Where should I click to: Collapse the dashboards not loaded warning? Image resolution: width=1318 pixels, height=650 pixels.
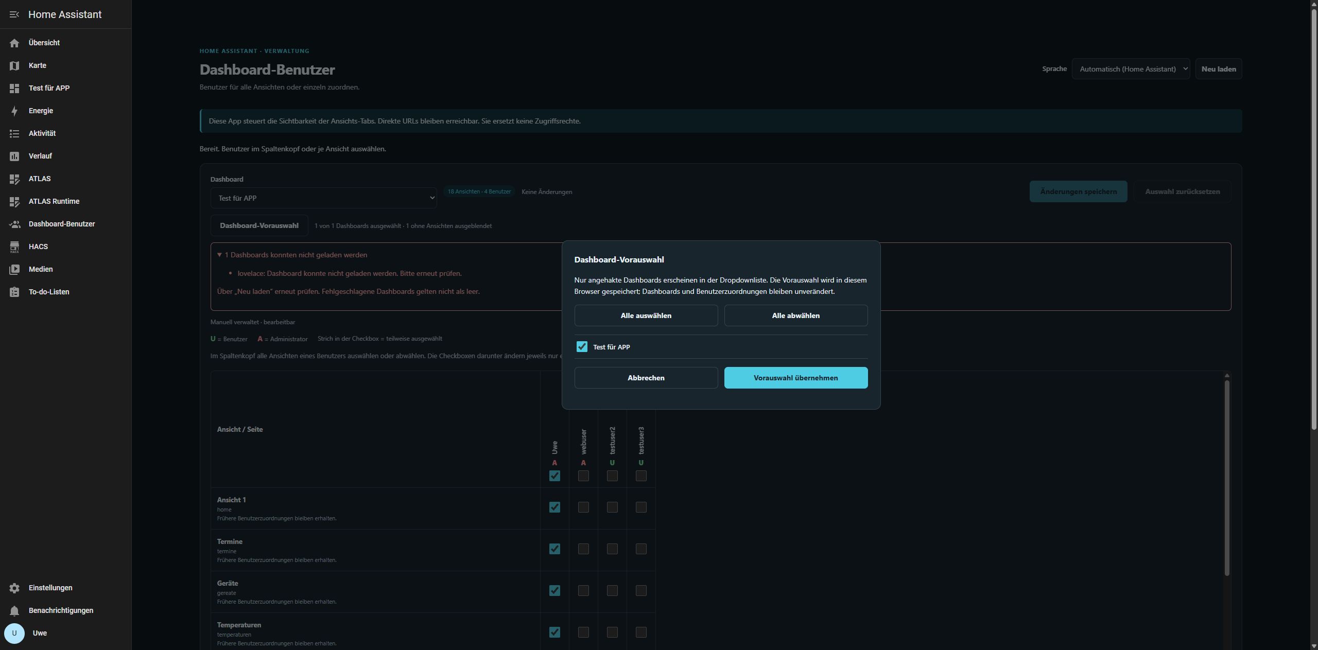tap(292, 255)
